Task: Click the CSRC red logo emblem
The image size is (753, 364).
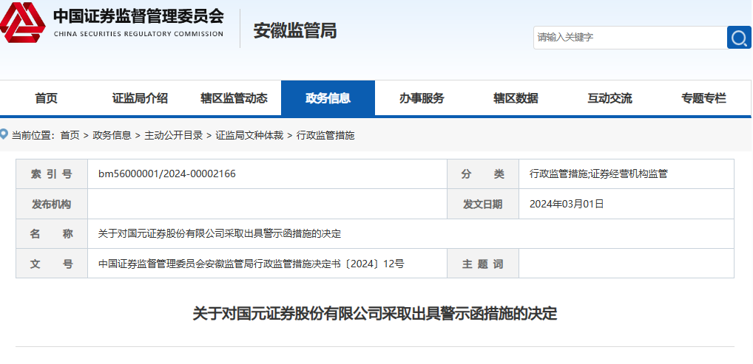Action: 22,23
